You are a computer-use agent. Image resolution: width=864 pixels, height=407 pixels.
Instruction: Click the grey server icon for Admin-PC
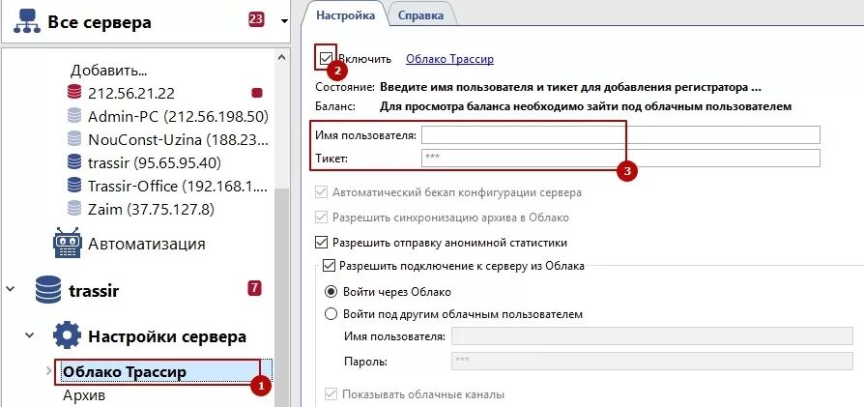[x=73, y=116]
